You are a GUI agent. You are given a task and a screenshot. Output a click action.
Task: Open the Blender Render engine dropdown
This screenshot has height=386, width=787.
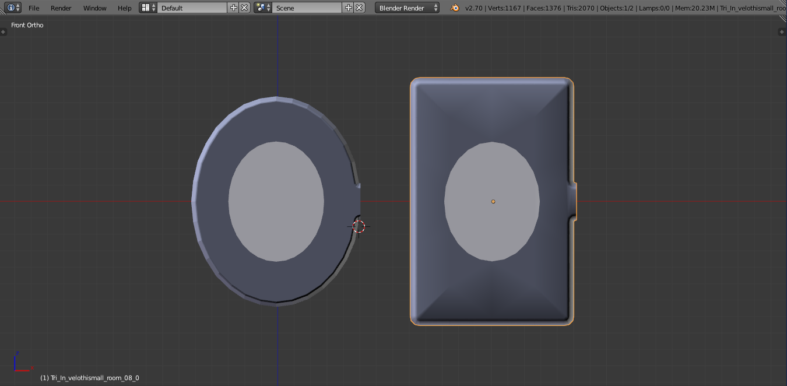(x=407, y=8)
